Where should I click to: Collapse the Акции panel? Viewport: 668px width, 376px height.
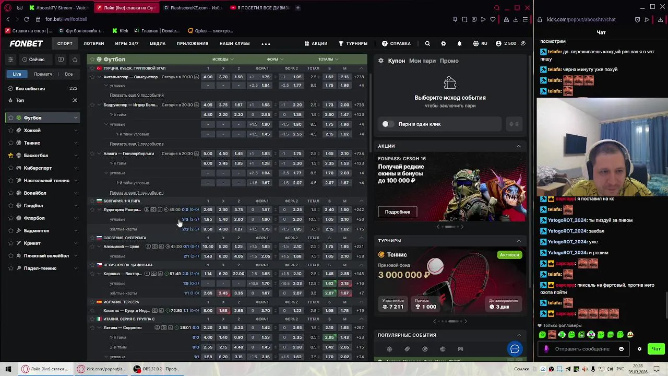click(x=519, y=146)
